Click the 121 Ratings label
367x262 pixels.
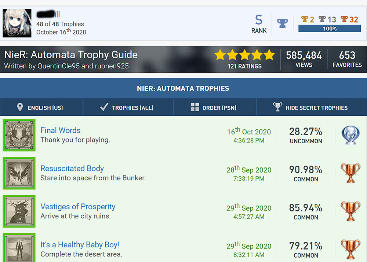(244, 66)
